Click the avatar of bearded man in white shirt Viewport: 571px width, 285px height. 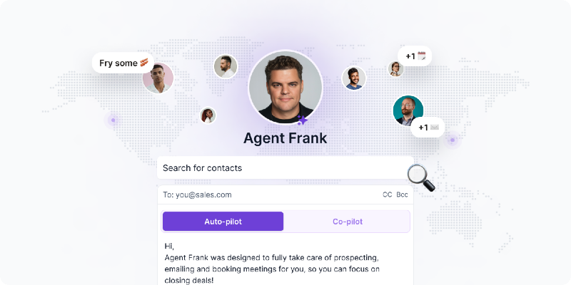click(x=226, y=66)
